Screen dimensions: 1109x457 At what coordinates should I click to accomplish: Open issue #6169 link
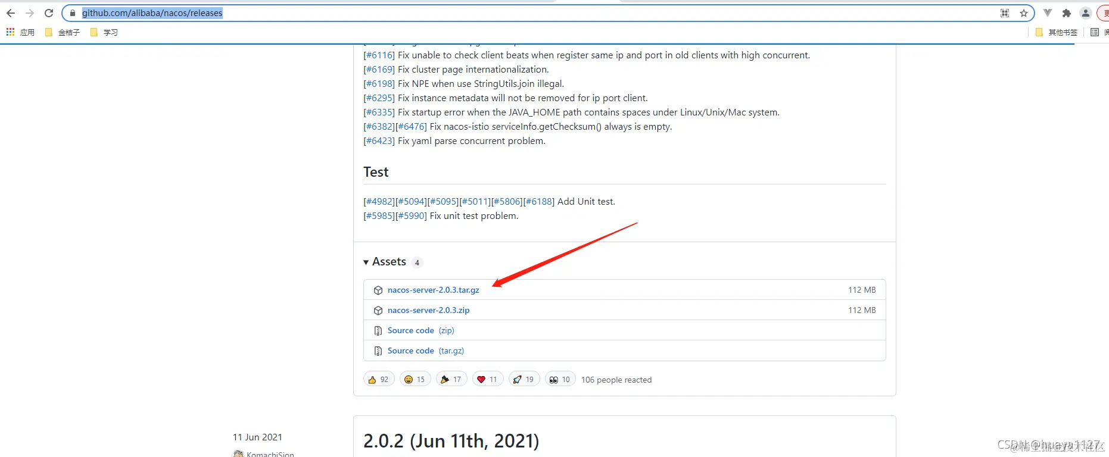(379, 70)
